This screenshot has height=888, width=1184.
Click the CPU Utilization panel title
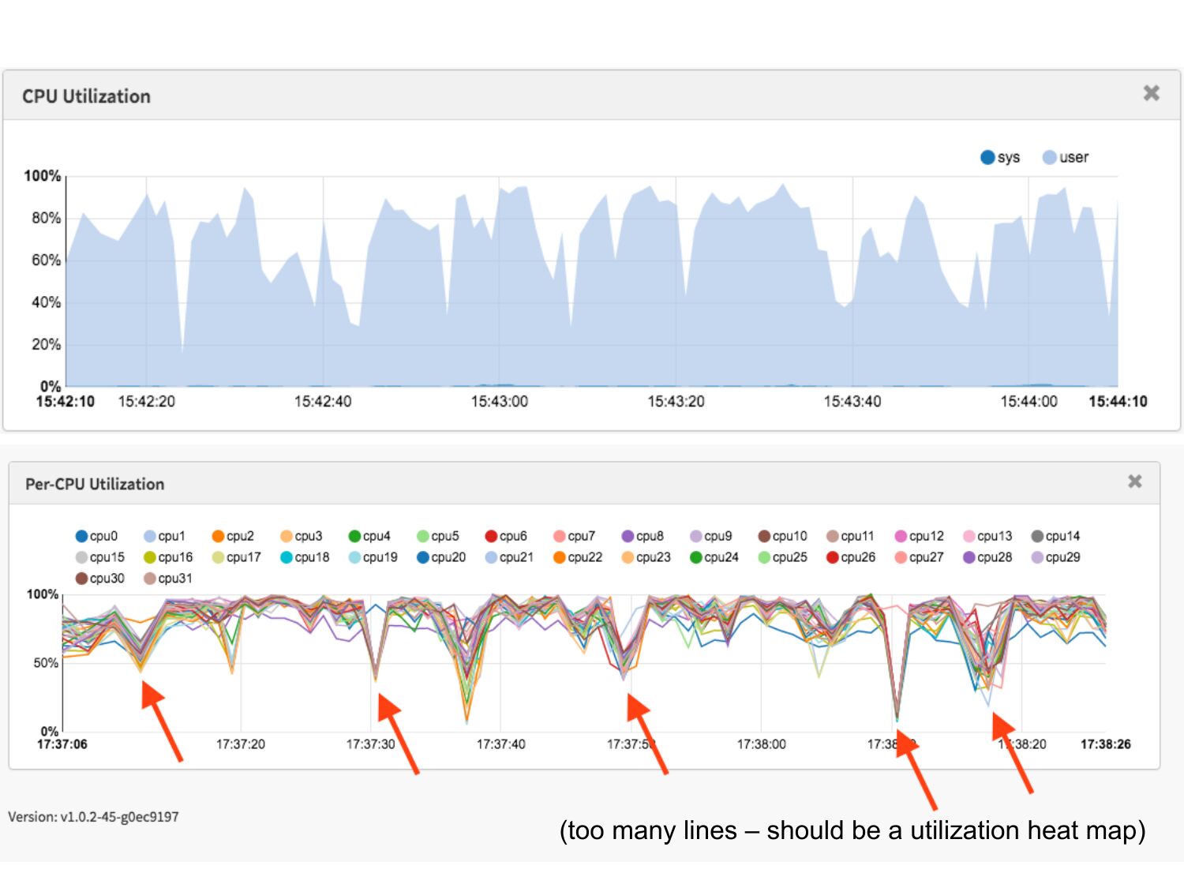pyautogui.click(x=86, y=96)
